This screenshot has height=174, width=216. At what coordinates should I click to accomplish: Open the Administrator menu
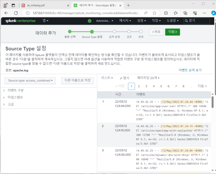click(x=105, y=21)
